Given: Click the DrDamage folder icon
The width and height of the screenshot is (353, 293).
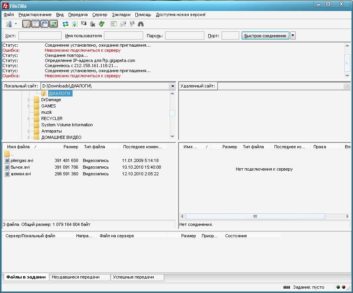Looking at the screenshot, I should point(36,100).
